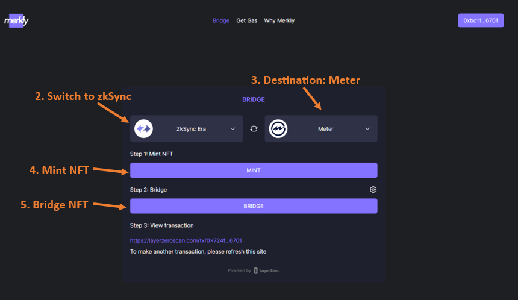Viewport: 518px width, 300px height.
Task: Open wallet address 0xbc11...6701 button
Action: [x=481, y=20]
